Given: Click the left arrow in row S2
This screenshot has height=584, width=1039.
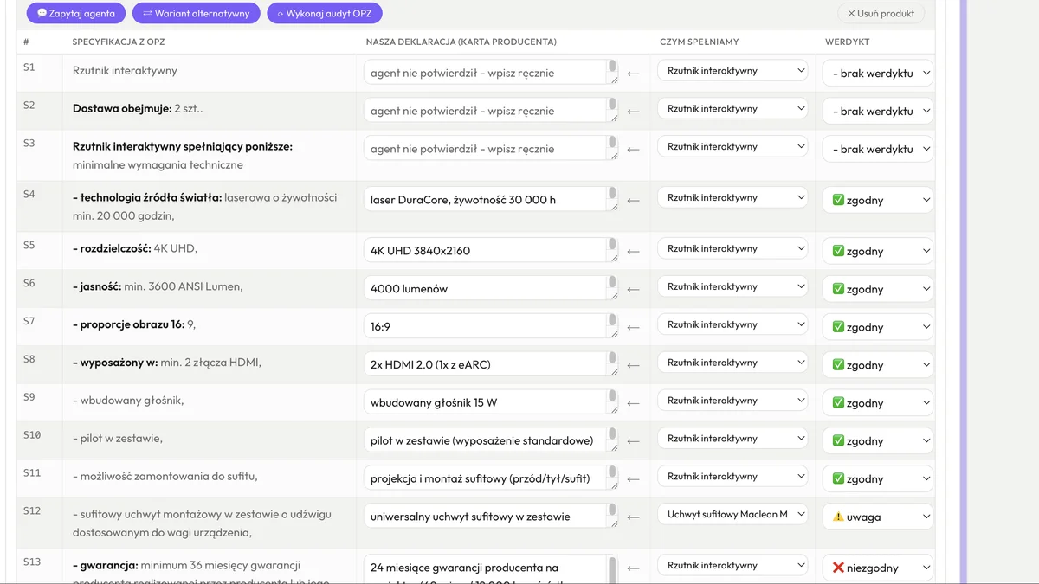Looking at the screenshot, I should [x=633, y=112].
